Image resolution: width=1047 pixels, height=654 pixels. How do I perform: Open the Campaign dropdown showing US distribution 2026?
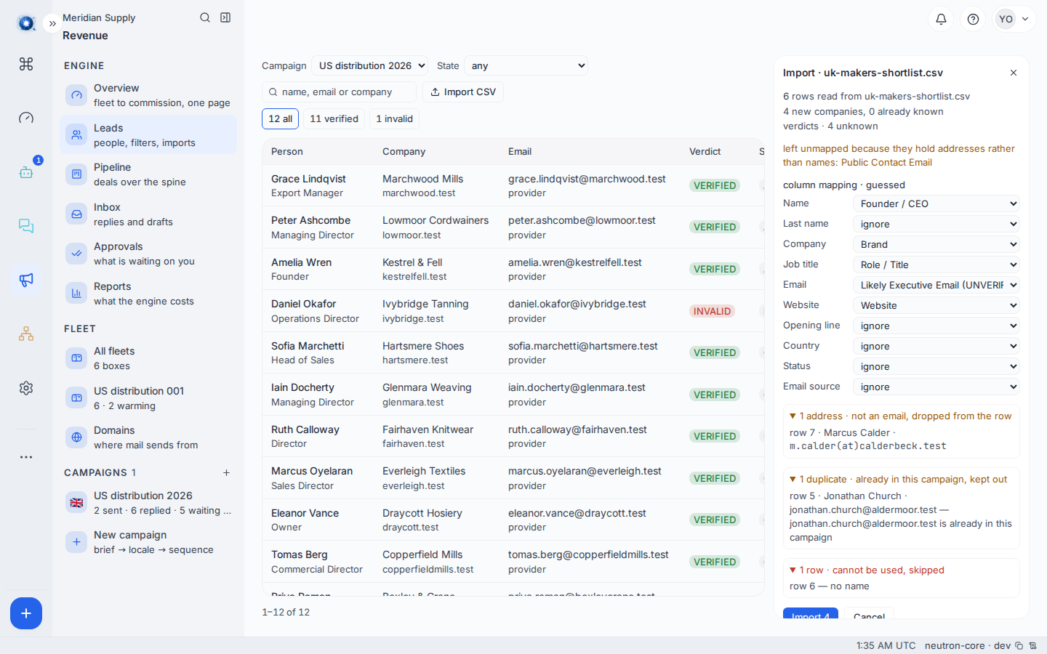369,65
